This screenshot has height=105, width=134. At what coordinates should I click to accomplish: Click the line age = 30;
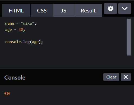click(15, 30)
